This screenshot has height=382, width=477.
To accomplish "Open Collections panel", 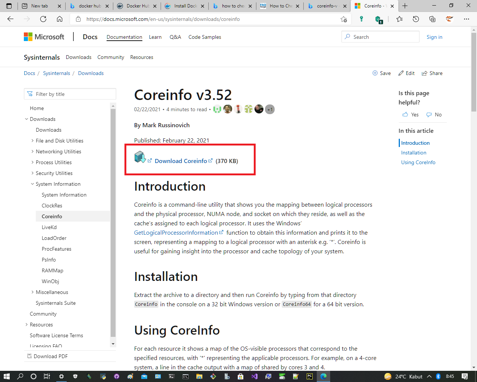I will click(432, 19).
